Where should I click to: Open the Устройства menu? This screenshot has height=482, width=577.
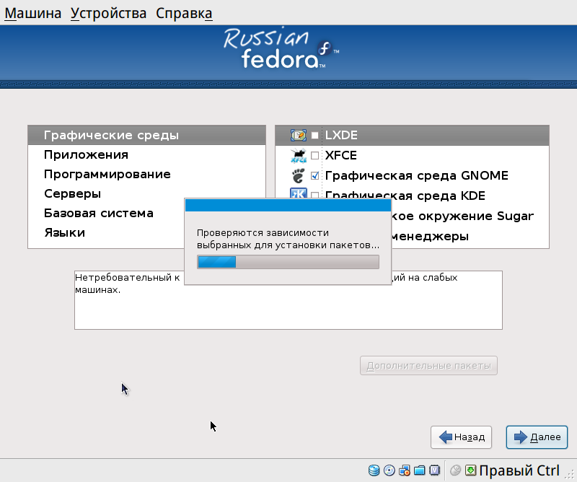click(108, 13)
